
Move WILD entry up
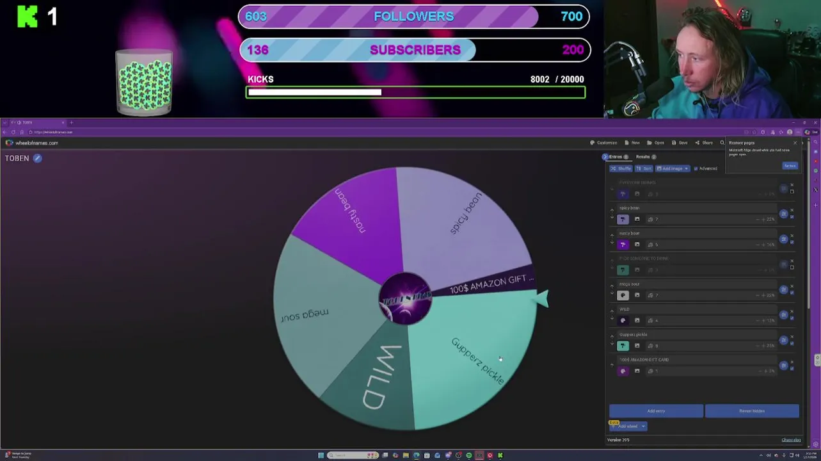click(x=612, y=312)
